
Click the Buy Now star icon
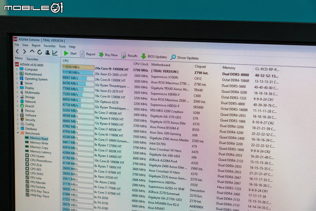click(101, 55)
